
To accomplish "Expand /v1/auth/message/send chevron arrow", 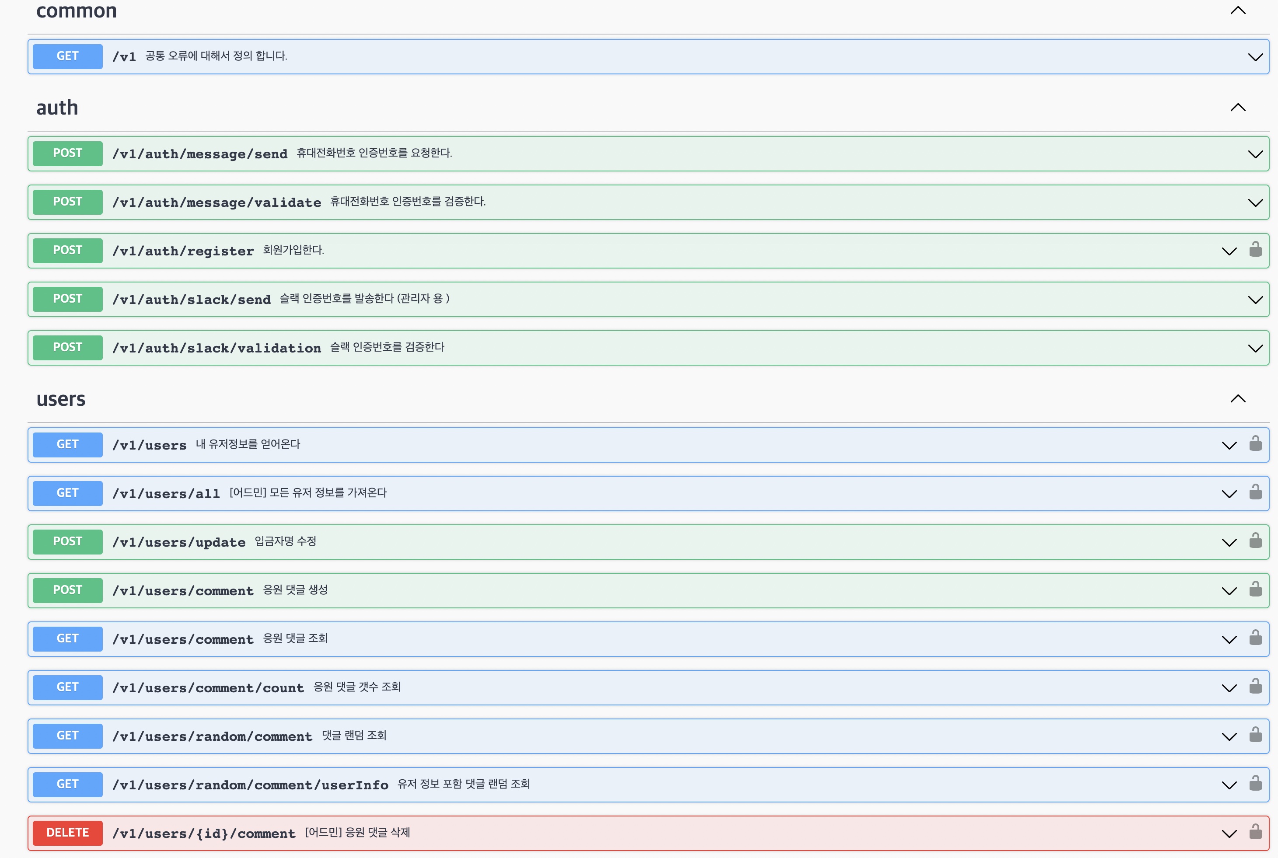I will point(1255,154).
